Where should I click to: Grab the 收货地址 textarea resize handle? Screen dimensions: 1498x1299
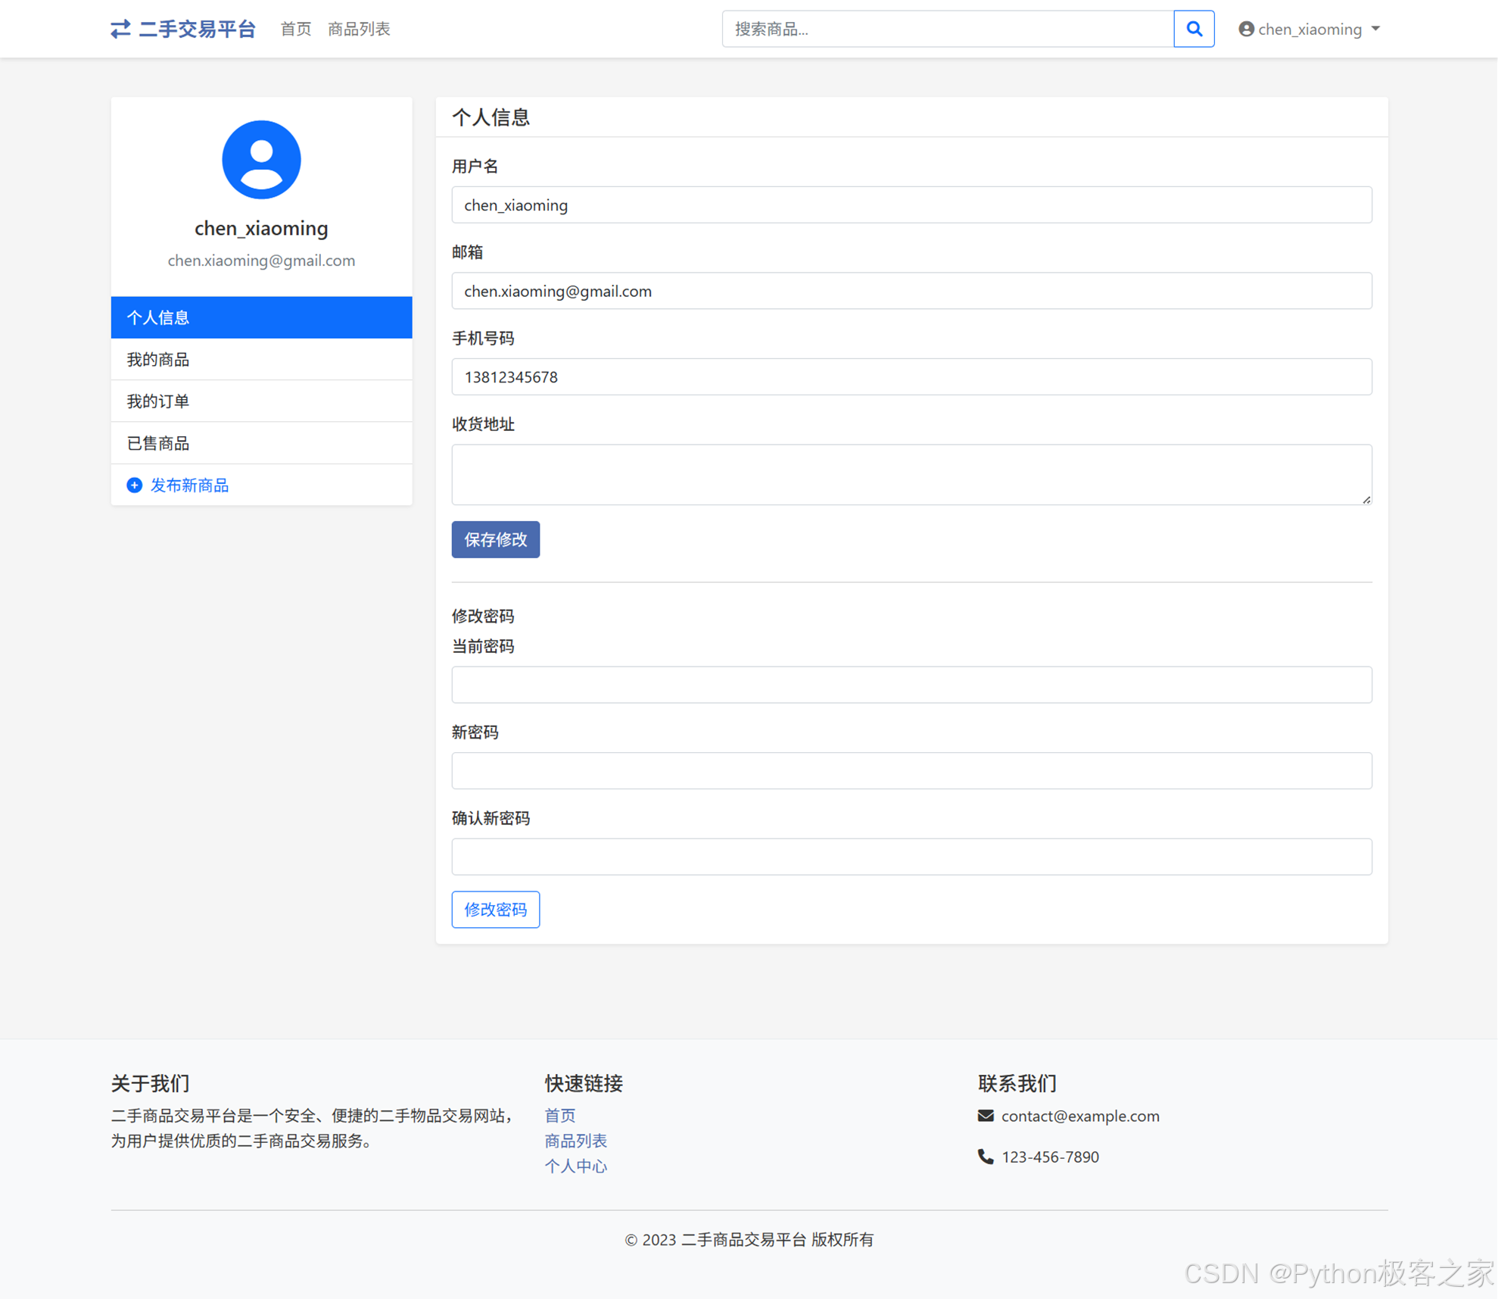[x=1366, y=500]
